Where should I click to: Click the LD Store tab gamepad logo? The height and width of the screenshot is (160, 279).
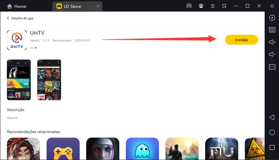(x=59, y=6)
